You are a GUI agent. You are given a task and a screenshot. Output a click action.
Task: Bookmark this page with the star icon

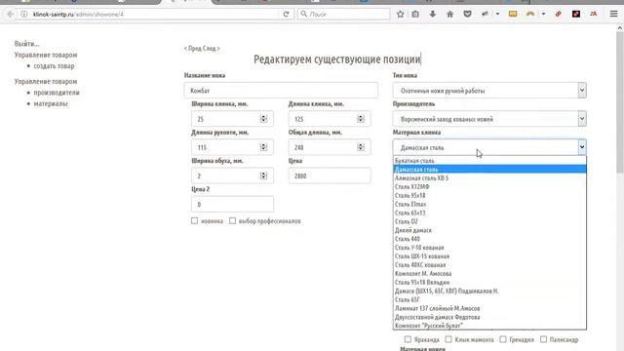tap(401, 14)
